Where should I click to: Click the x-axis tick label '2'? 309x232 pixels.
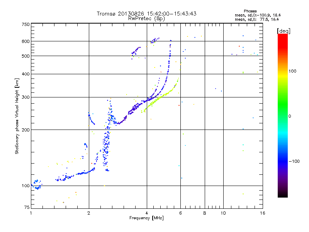tap(89, 213)
